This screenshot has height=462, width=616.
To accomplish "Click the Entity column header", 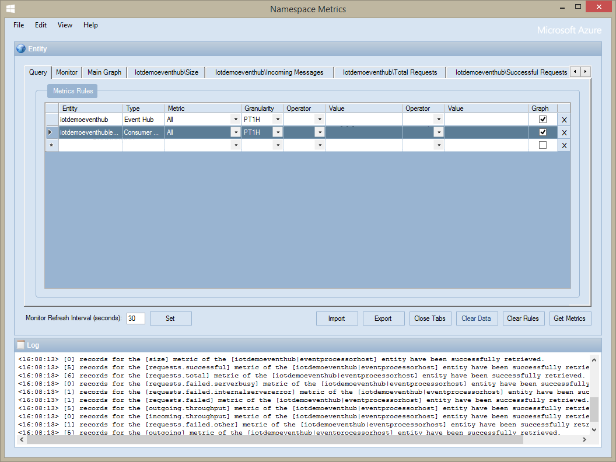I will [x=90, y=108].
